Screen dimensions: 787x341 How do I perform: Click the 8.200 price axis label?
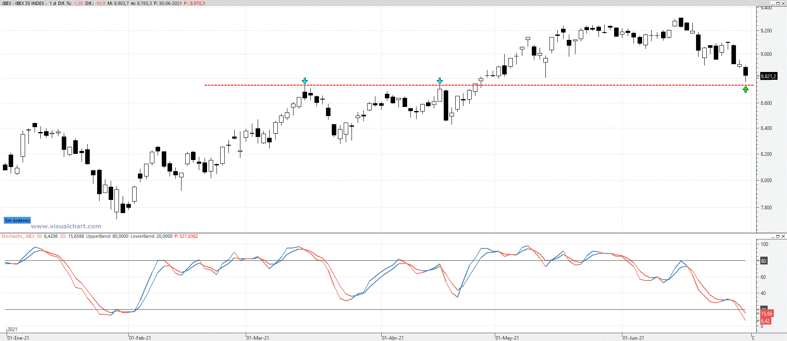[766, 154]
